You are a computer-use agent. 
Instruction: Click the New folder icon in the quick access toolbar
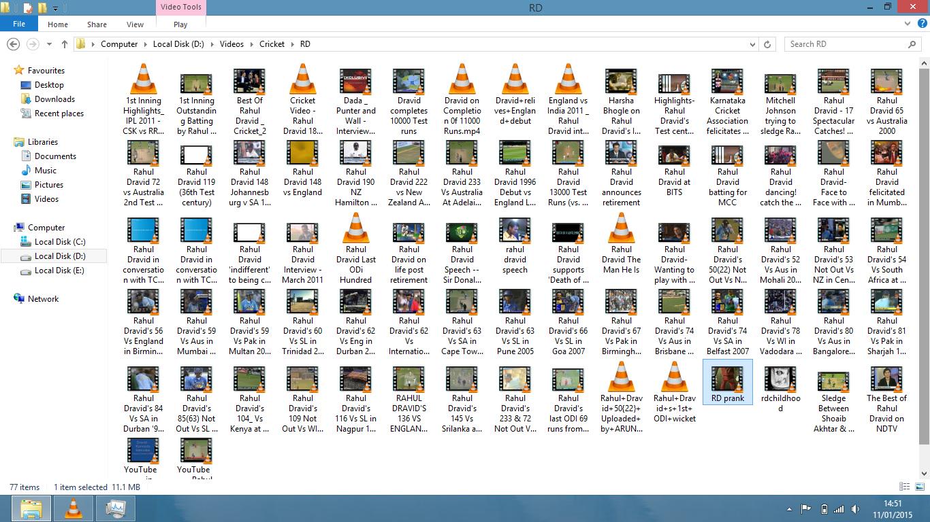coord(42,8)
